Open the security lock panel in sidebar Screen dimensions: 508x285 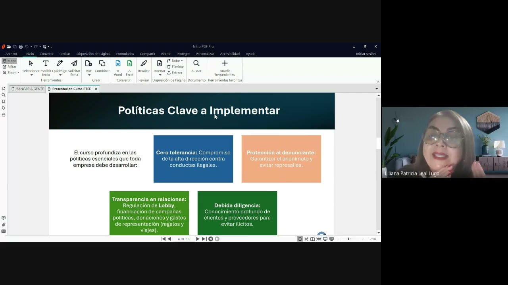(x=4, y=115)
